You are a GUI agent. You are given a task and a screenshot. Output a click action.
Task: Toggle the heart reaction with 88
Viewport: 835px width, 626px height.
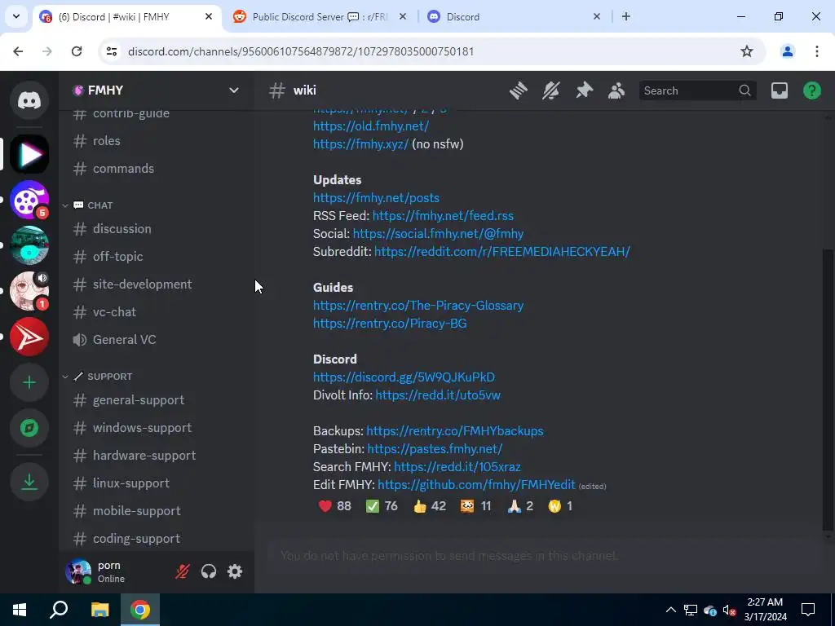coord(335,505)
